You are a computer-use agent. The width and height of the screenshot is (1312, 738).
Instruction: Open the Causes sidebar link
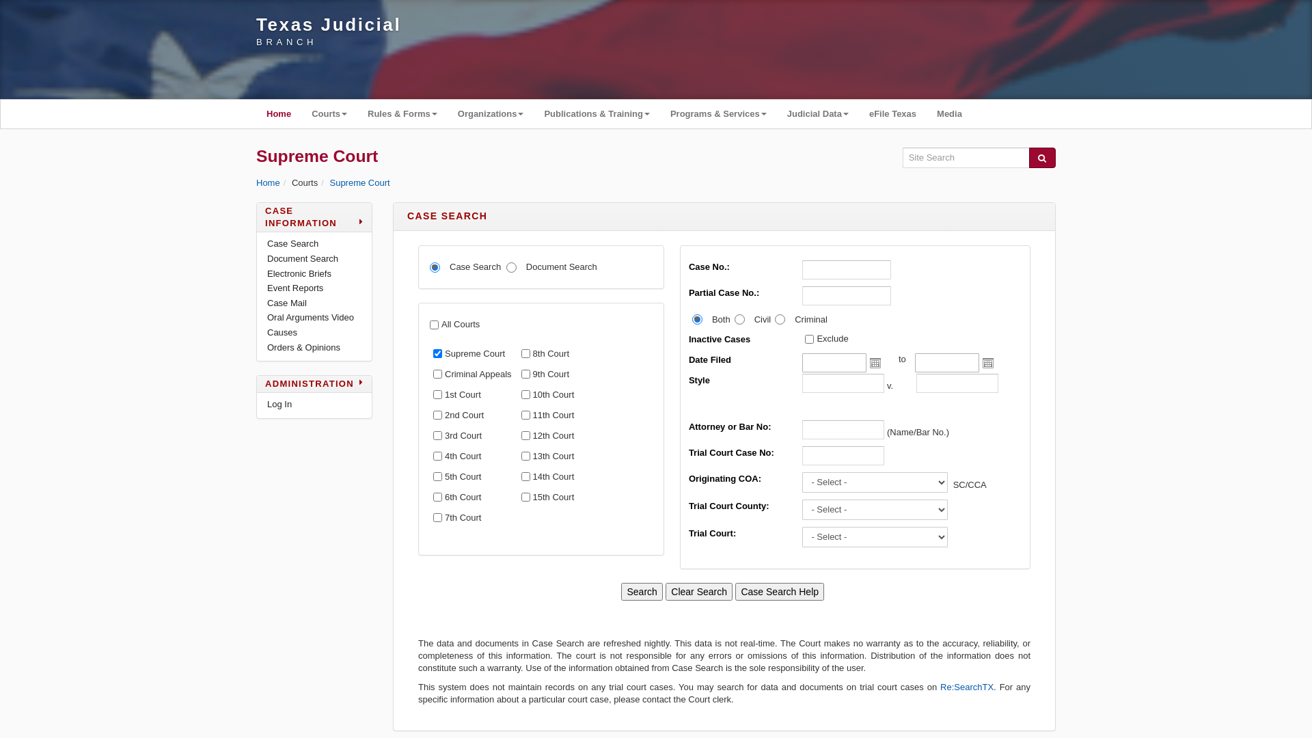pyautogui.click(x=282, y=333)
